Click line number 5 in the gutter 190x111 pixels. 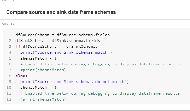tap(10, 58)
